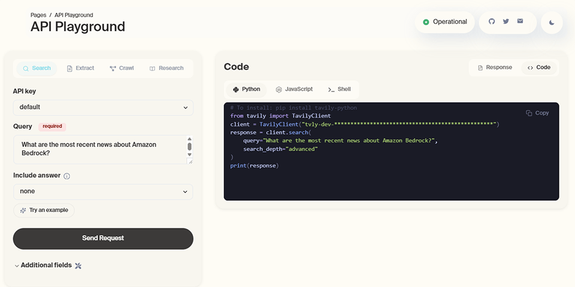575x287 pixels.
Task: Show the Response view
Action: click(495, 68)
